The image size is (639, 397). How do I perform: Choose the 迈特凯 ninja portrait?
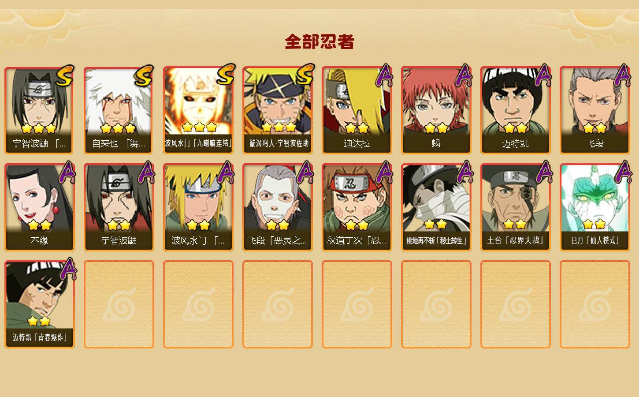[x=516, y=110]
